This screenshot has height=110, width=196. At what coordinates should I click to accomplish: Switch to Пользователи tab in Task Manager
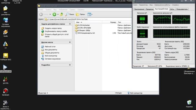(x=182, y=9)
